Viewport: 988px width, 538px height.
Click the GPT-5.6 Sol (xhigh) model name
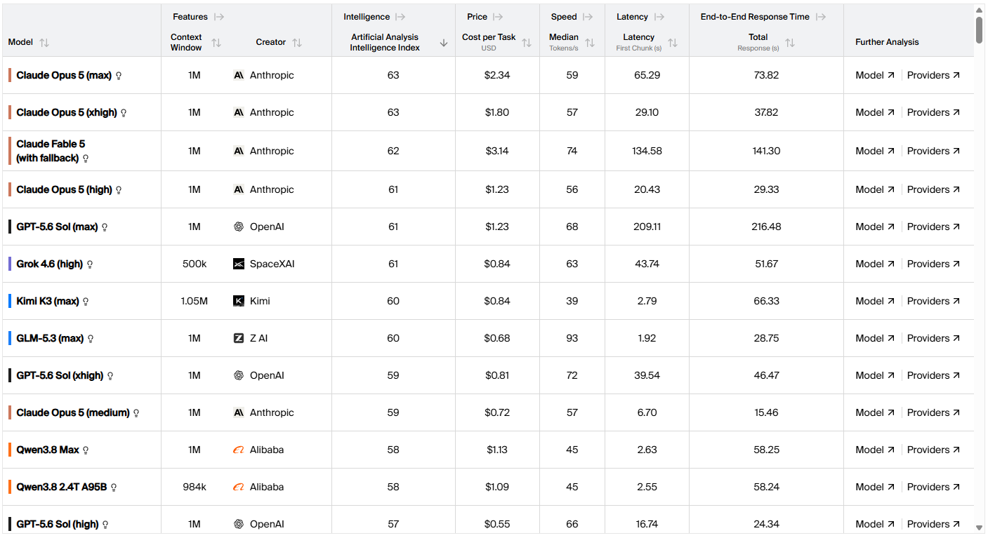tap(60, 375)
